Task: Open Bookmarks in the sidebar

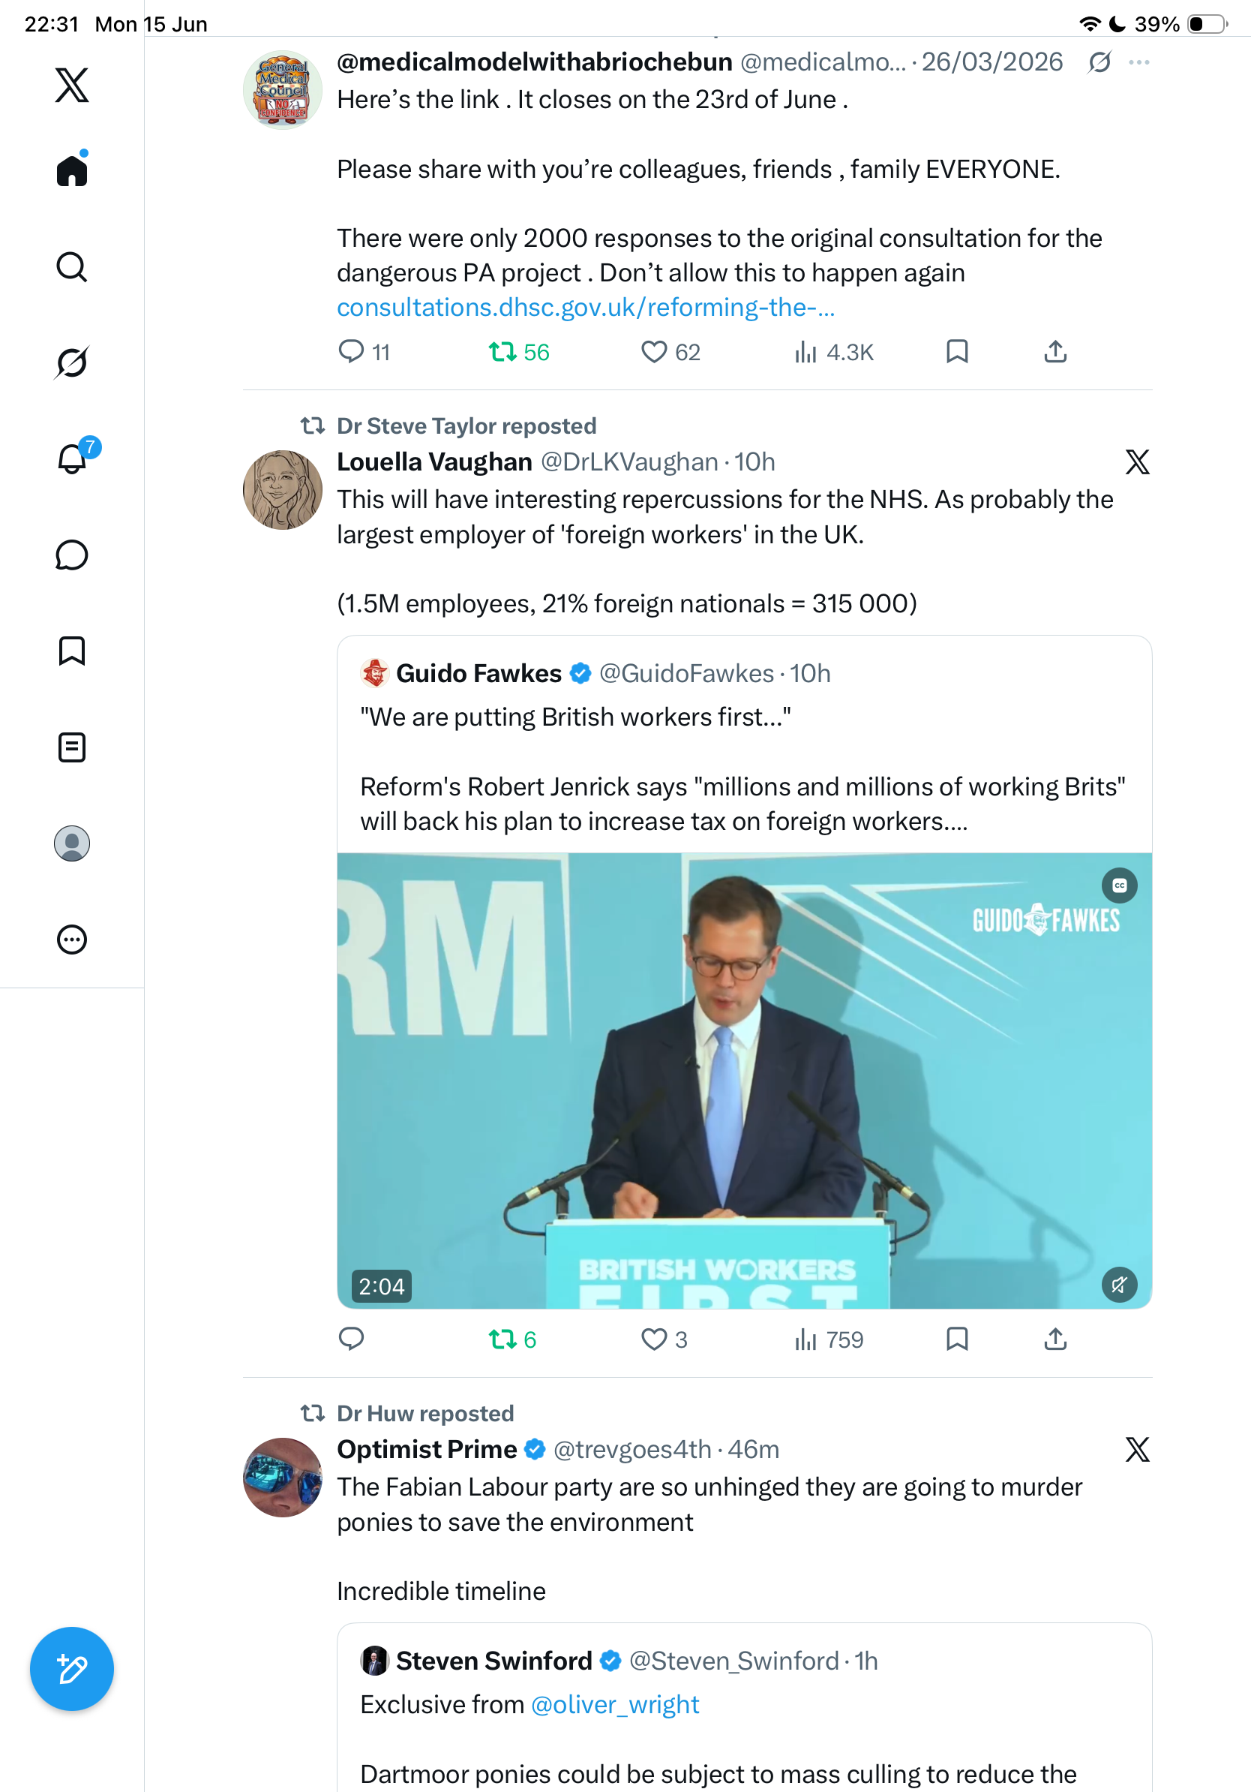Action: (x=72, y=651)
